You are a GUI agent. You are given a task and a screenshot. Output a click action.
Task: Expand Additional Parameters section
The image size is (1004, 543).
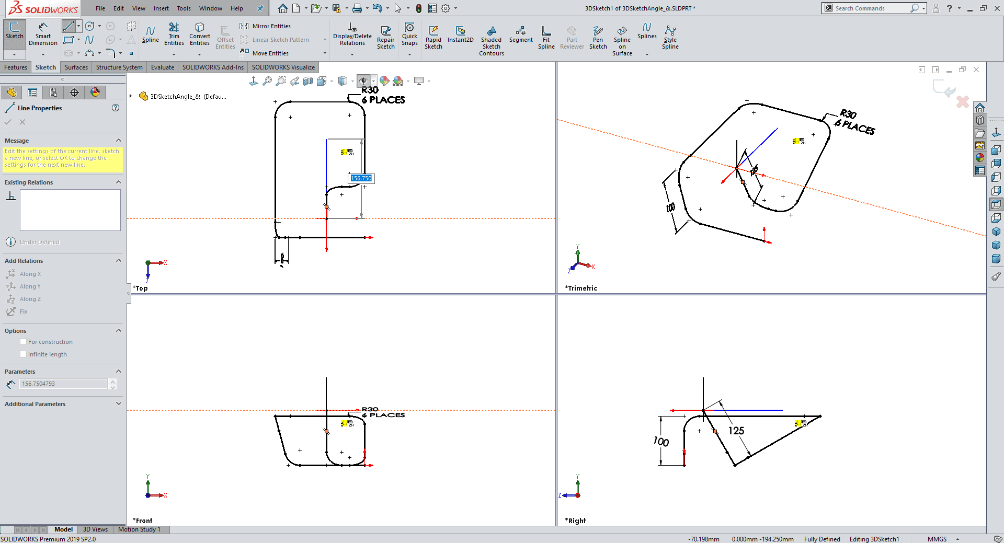119,404
